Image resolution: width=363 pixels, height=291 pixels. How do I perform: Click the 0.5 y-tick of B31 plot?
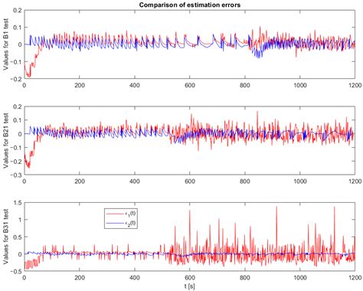point(18,237)
